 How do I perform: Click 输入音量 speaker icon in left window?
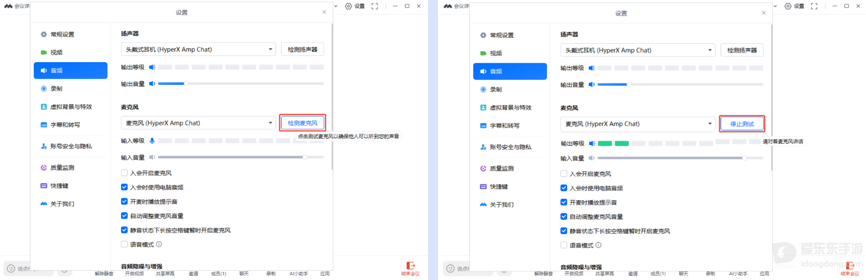pos(152,157)
